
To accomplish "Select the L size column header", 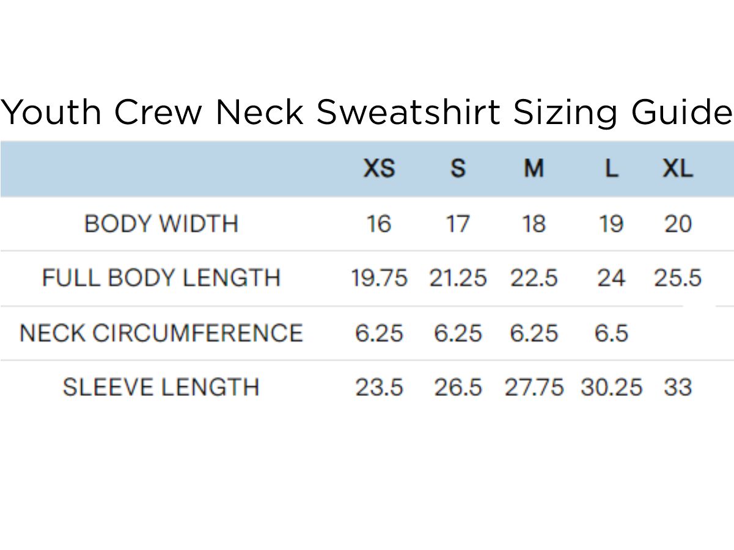I will pyautogui.click(x=611, y=168).
